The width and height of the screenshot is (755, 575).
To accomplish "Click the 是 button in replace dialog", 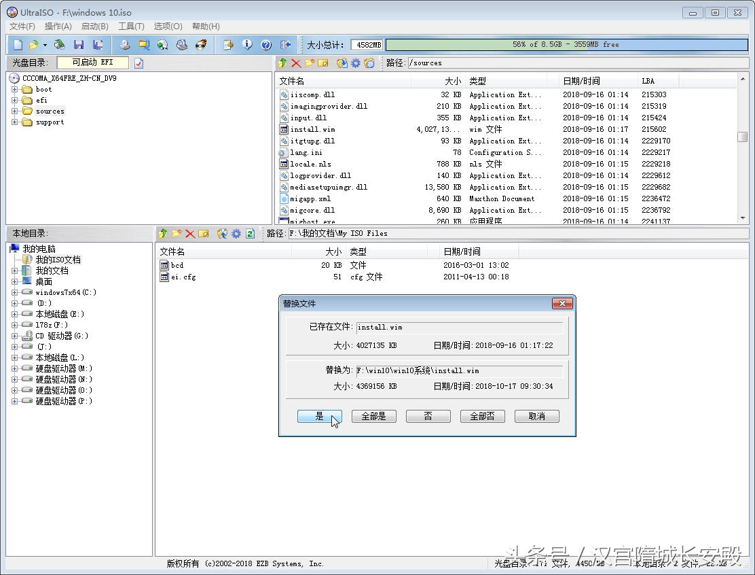I will click(320, 417).
